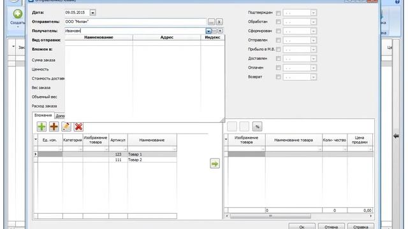
Task: Open the Сформирован date dropdown
Action: pyautogui.click(x=313, y=31)
